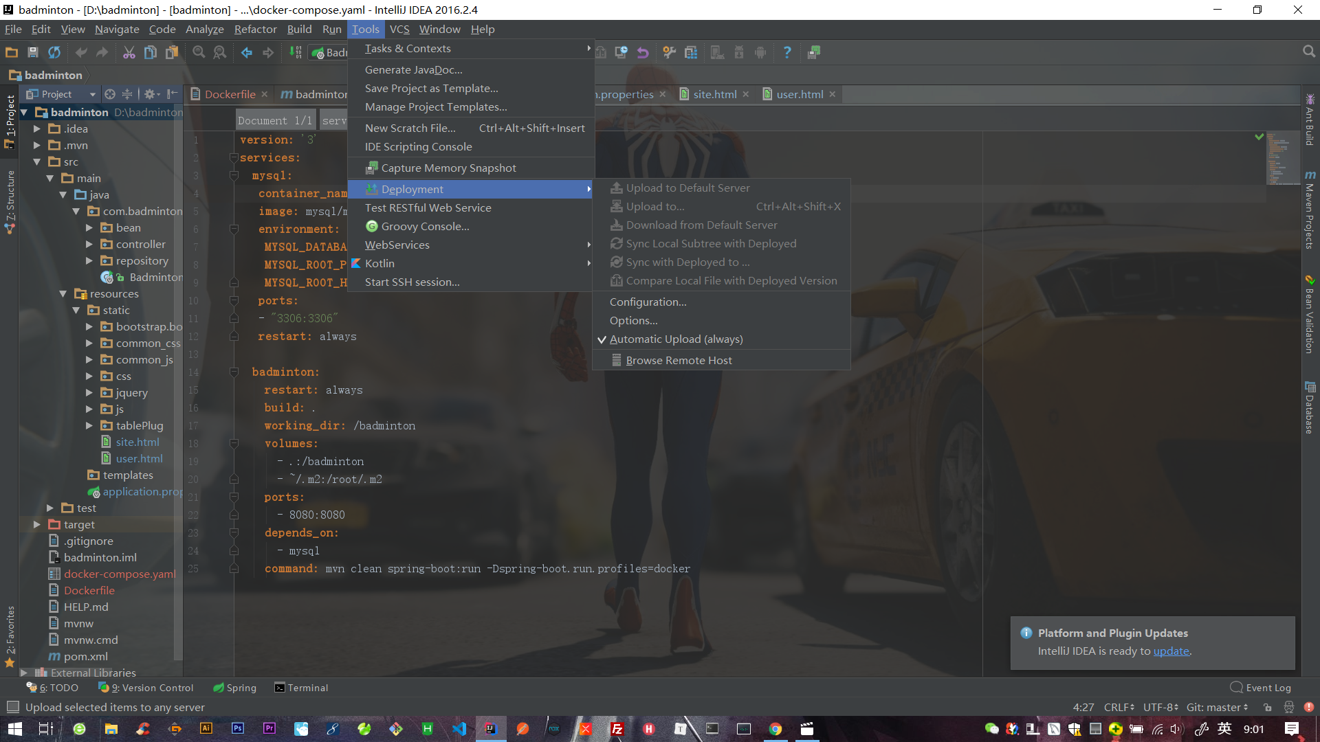The image size is (1320, 742).
Task: Open Bean Validation side panel
Action: pyautogui.click(x=1310, y=315)
